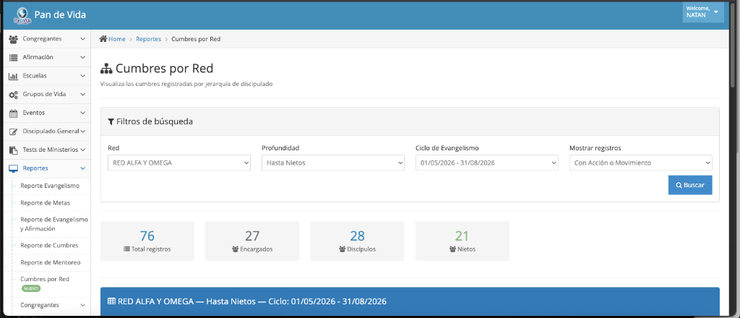Click the 28 Discípulos card
The height and width of the screenshot is (318, 740).
(357, 241)
